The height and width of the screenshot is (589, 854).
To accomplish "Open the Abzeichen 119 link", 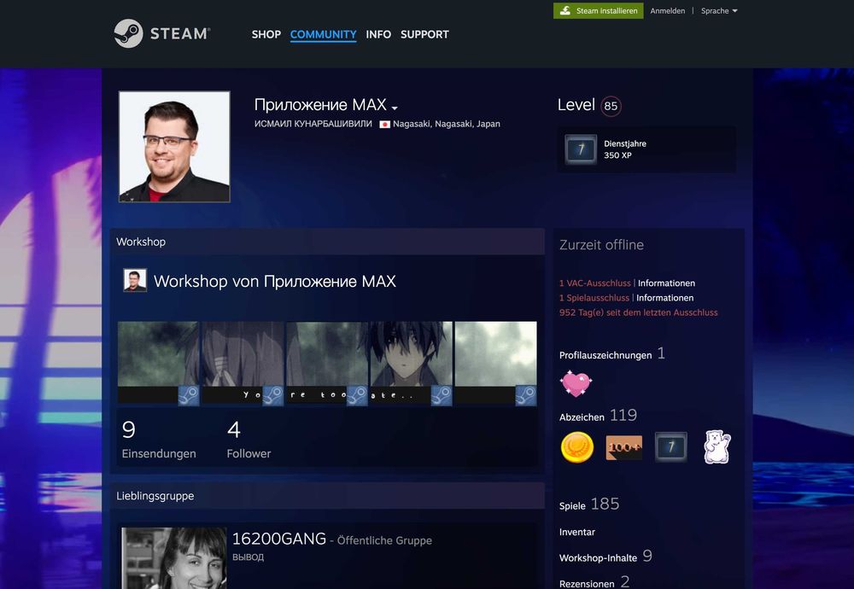I will point(598,416).
